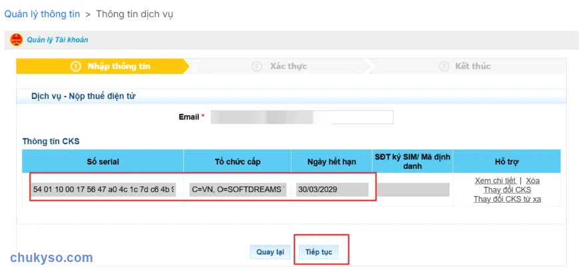Open the Xem chi tiết link
Image resolution: width=579 pixels, height=272 pixels.
click(x=496, y=181)
